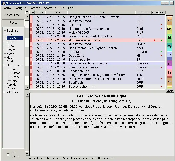Click the Mark column header
175x161 pixels.
pyautogui.click(x=155, y=12)
